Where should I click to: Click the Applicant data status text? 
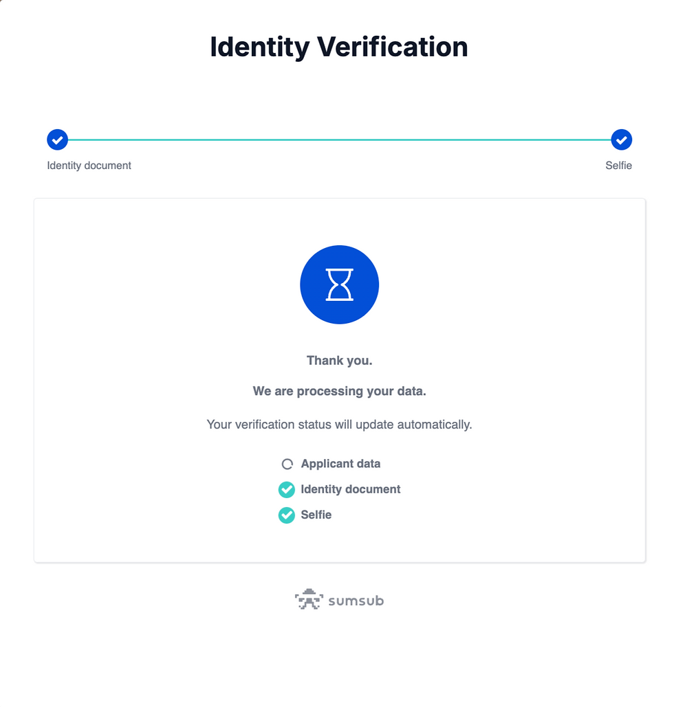pos(341,464)
